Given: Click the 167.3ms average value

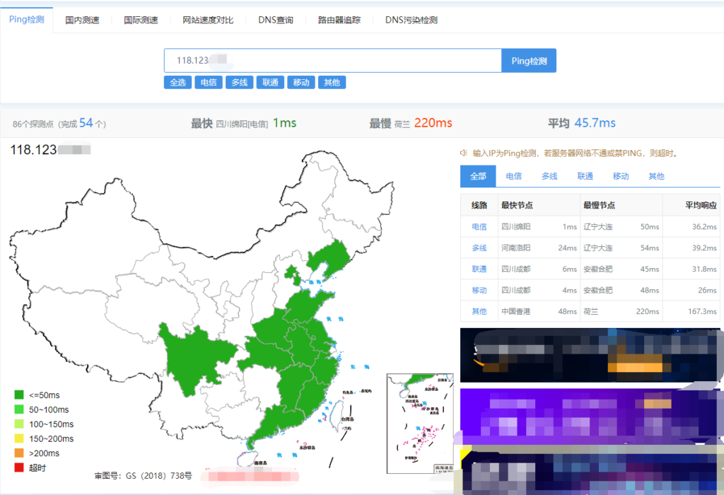Looking at the screenshot, I should click(x=702, y=312).
